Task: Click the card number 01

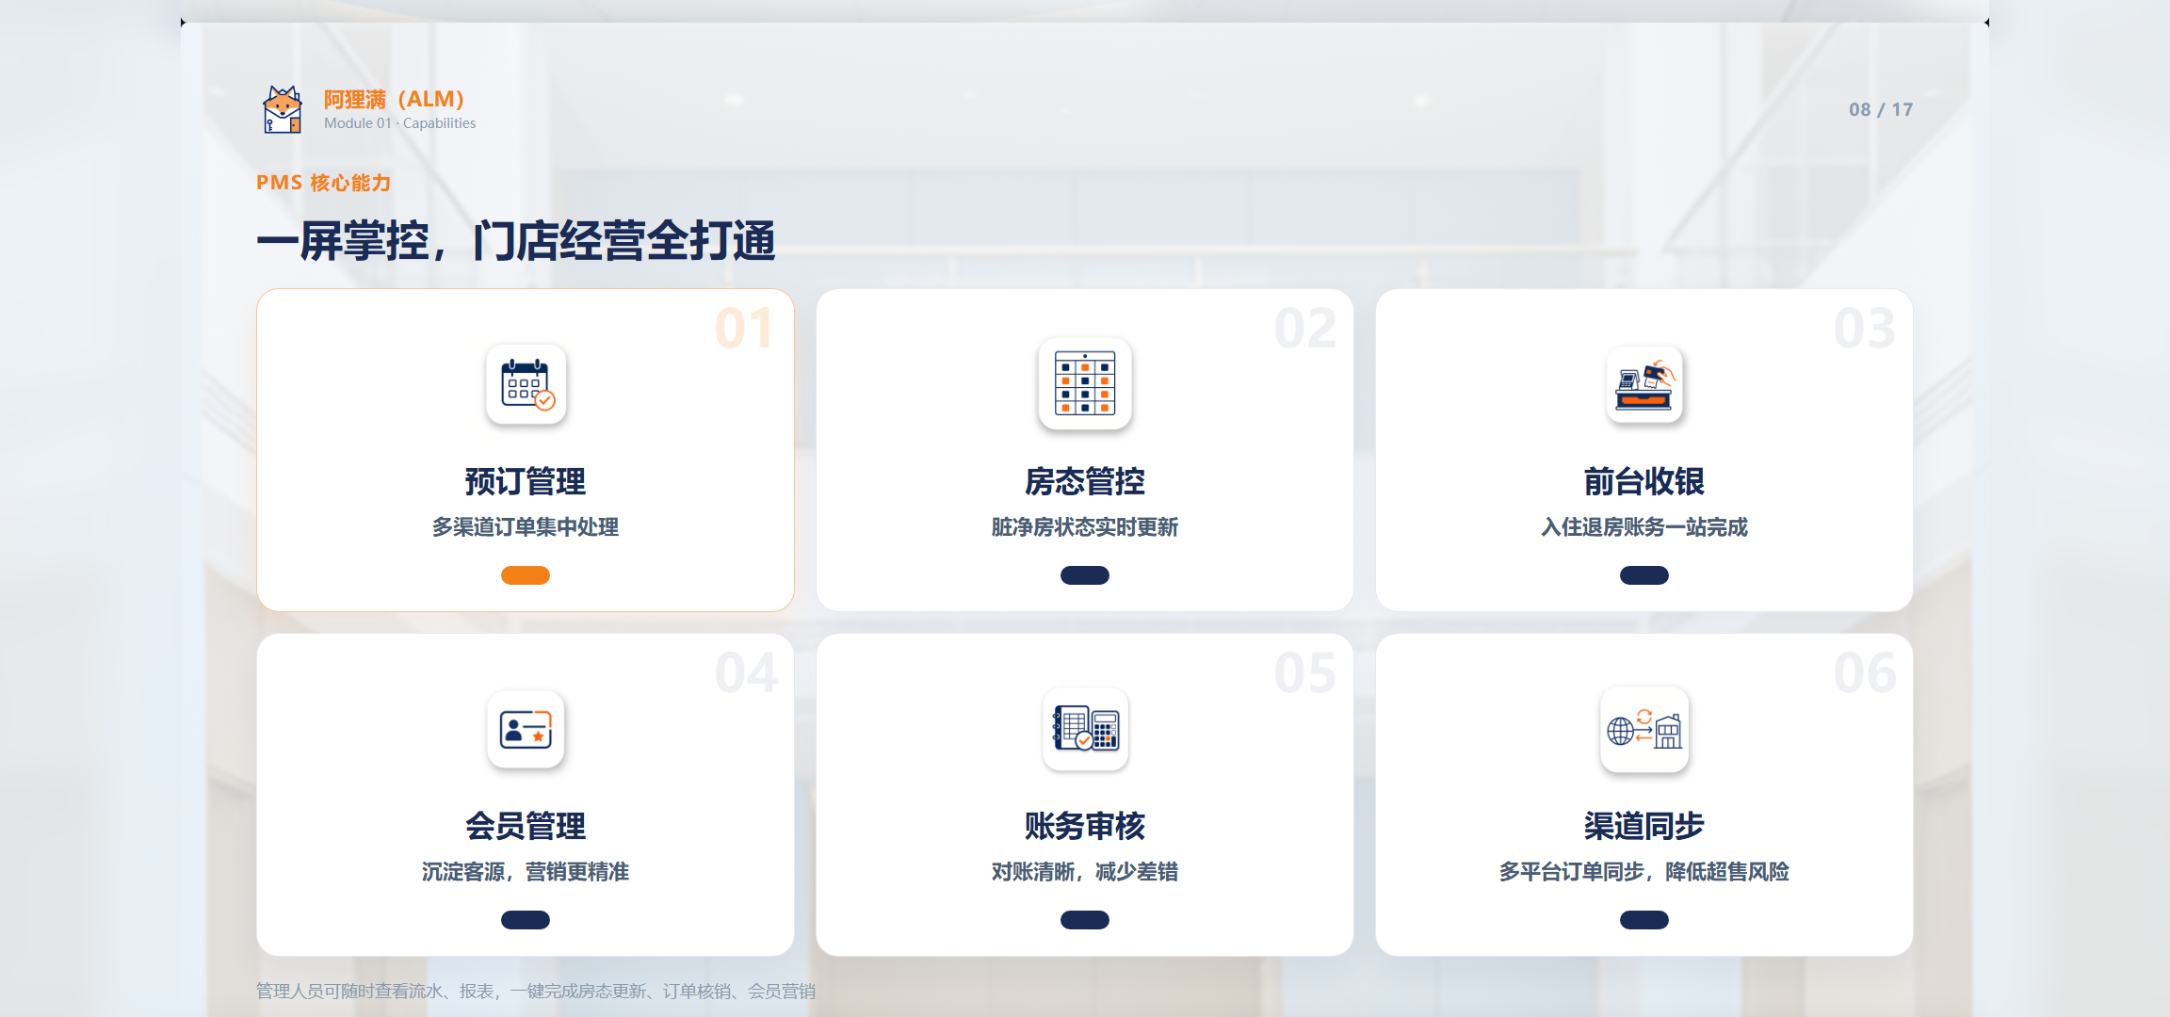Action: (x=744, y=329)
